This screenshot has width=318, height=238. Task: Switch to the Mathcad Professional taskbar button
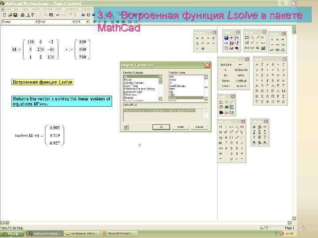(x=45, y=234)
